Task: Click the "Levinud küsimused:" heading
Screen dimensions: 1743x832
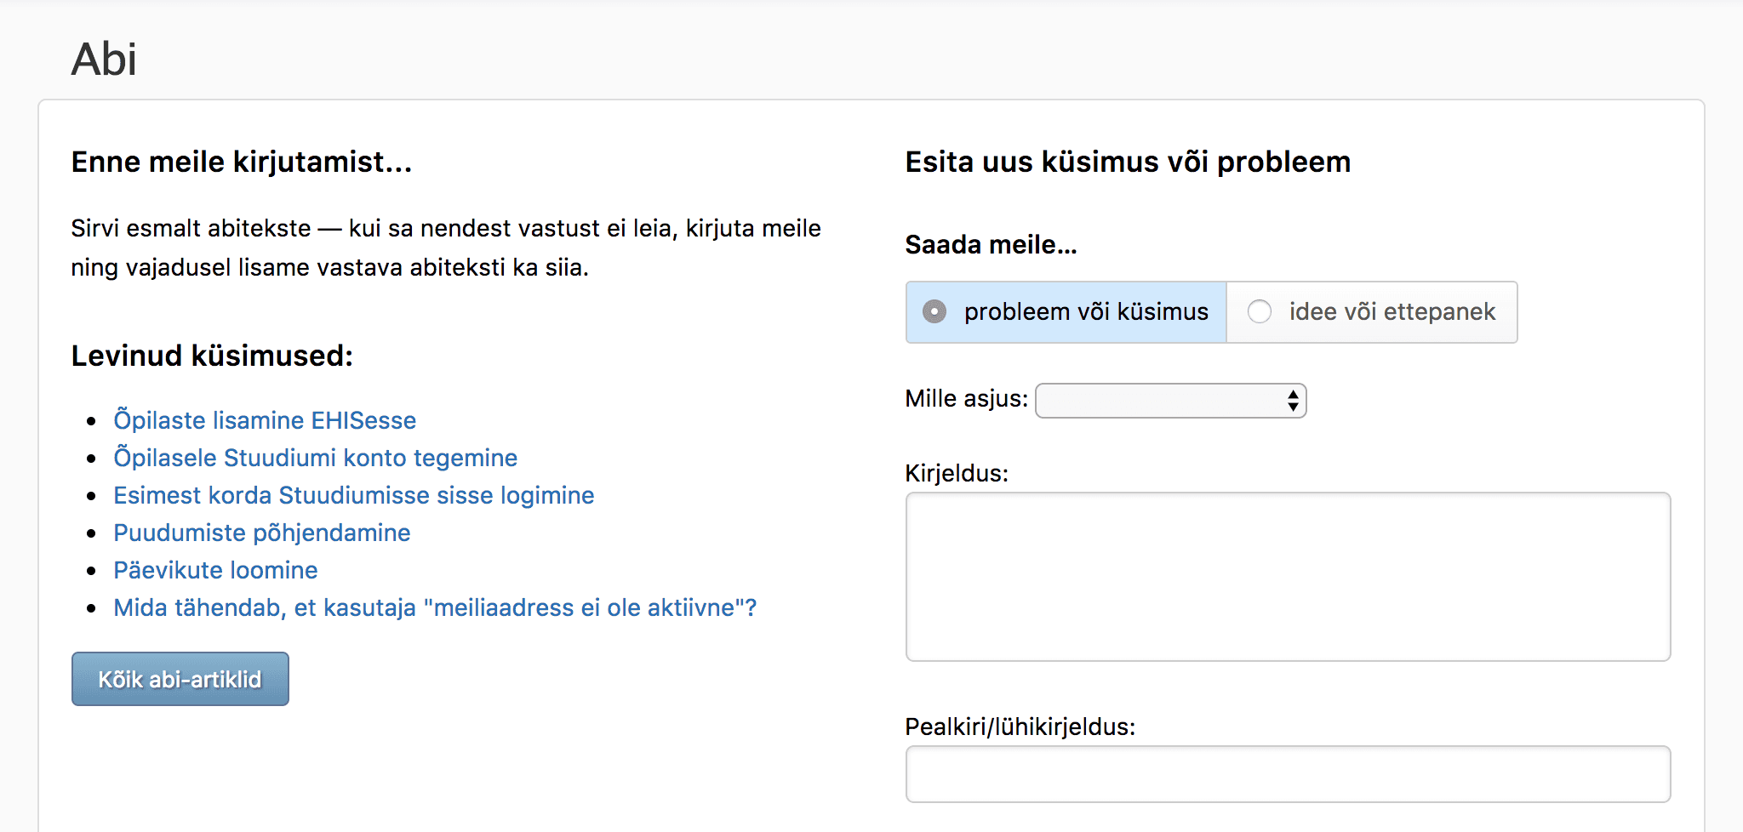Action: [x=212, y=356]
